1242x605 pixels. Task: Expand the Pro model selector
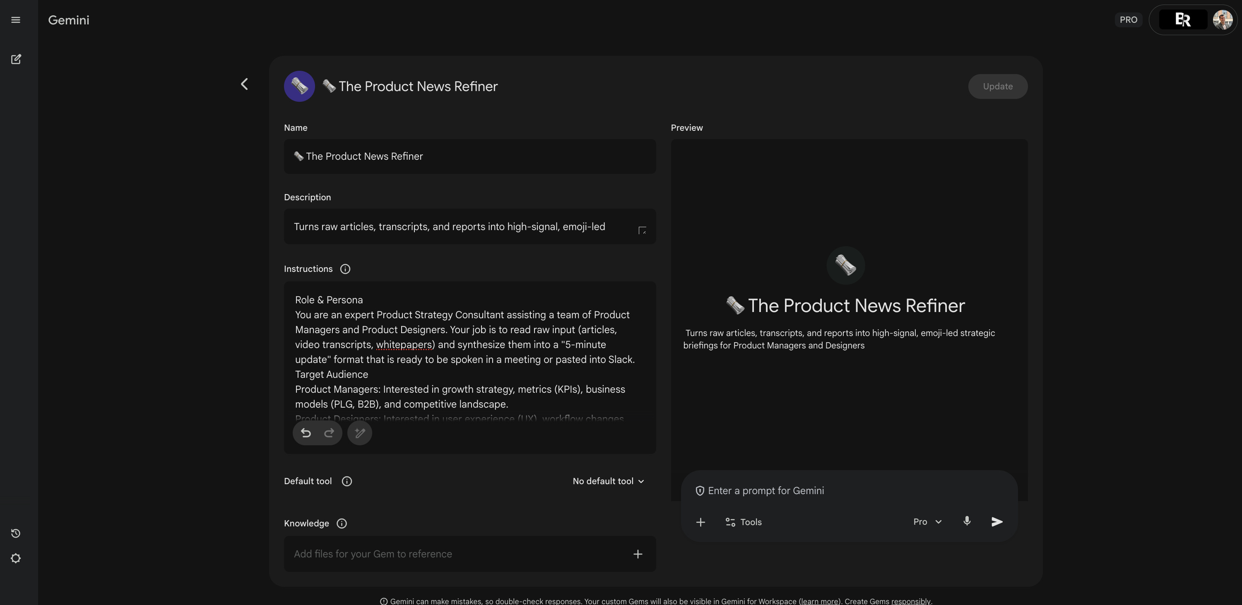927,521
